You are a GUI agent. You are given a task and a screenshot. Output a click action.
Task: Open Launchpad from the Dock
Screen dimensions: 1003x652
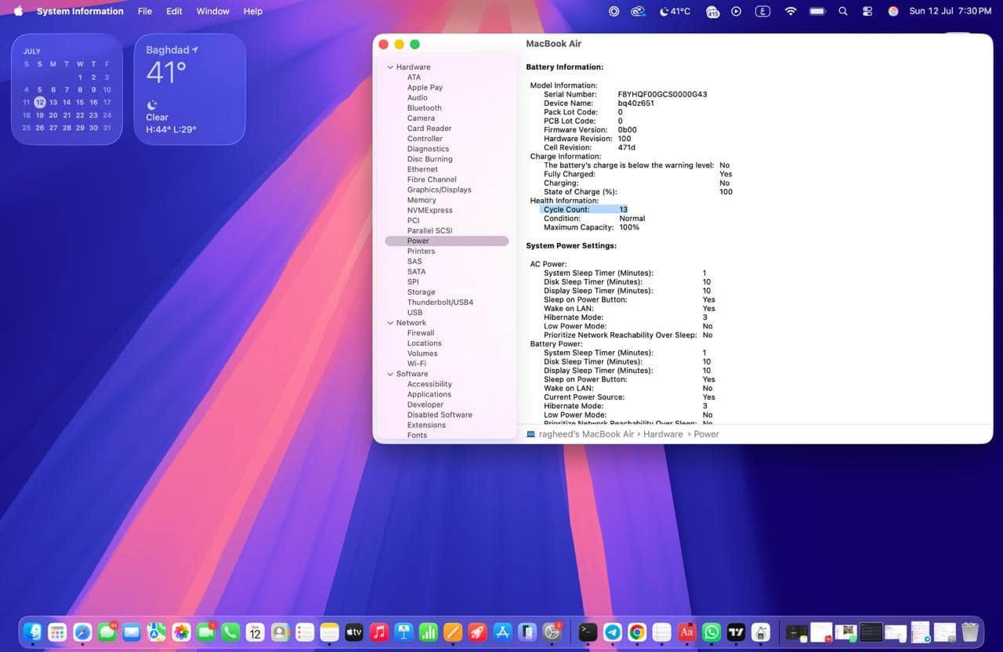coord(57,632)
